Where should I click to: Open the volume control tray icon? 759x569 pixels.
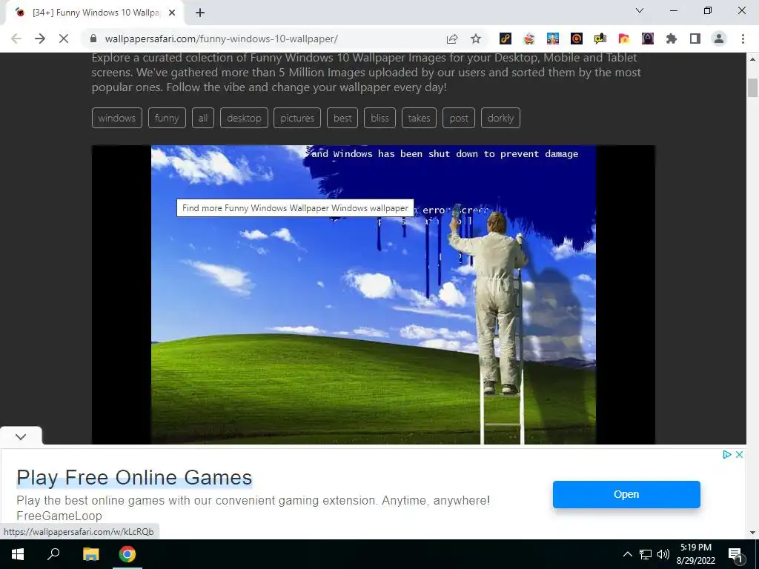[663, 554]
